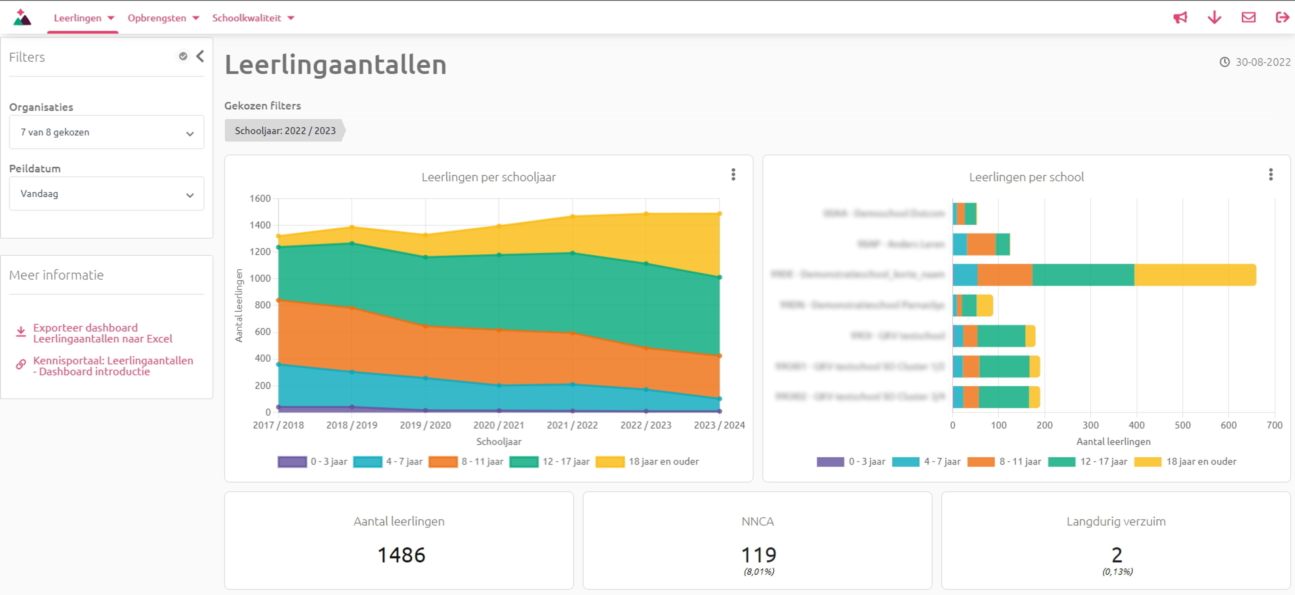
Task: Collapse the Filters panel with chevron
Action: point(200,56)
